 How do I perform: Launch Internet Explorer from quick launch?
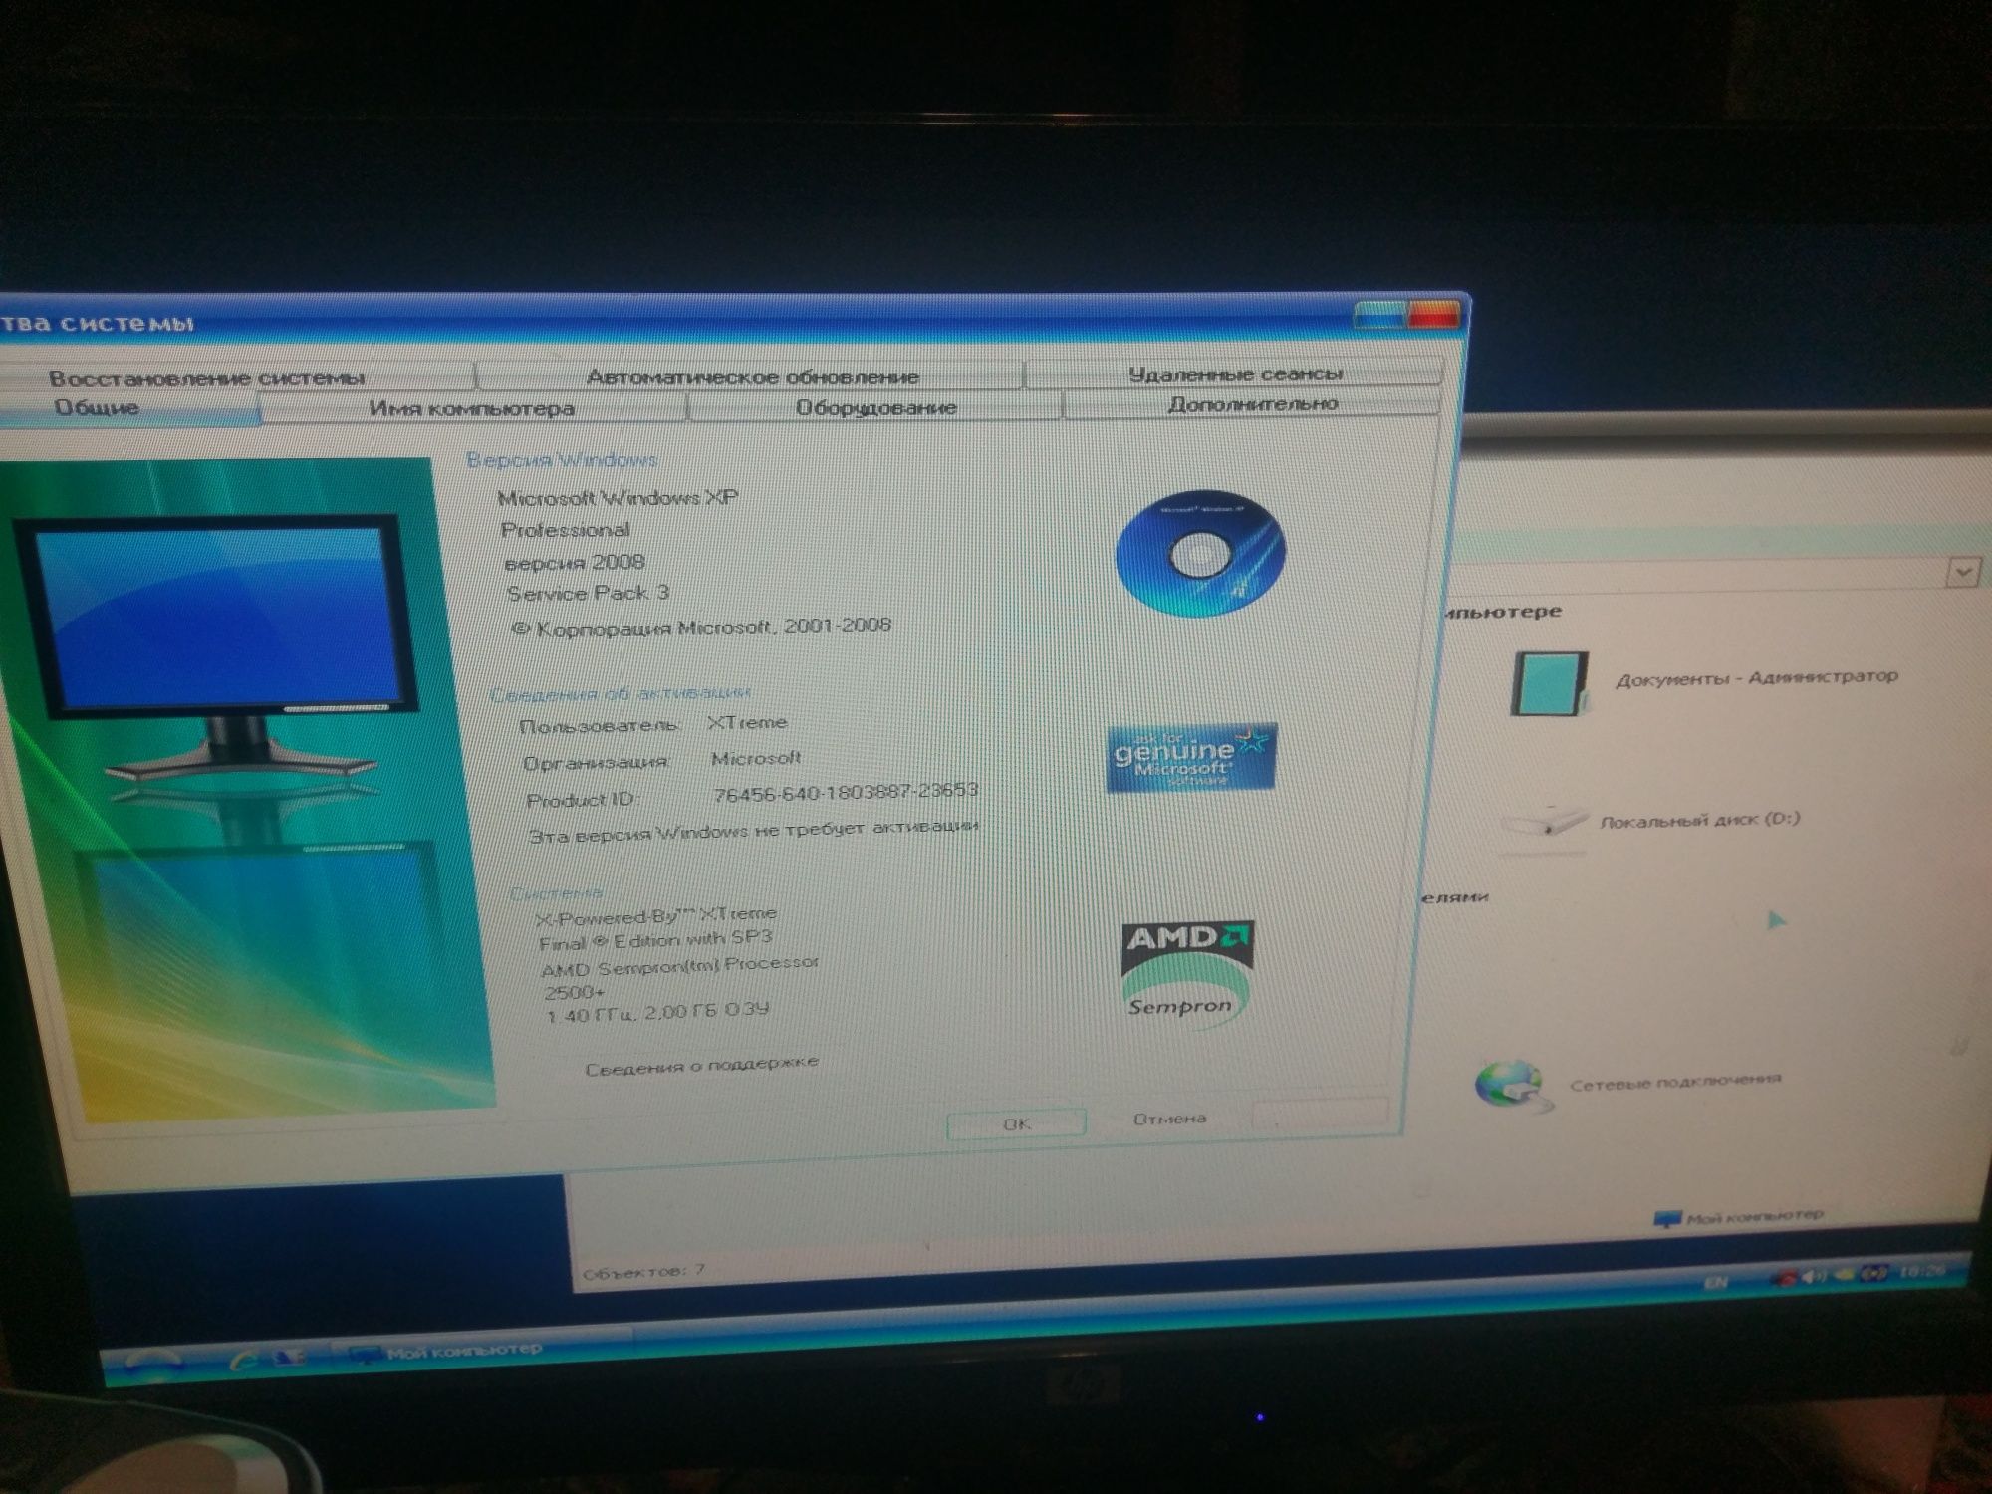[x=242, y=1359]
